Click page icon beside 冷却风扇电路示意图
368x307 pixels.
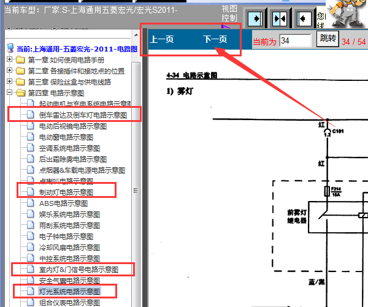(30, 247)
